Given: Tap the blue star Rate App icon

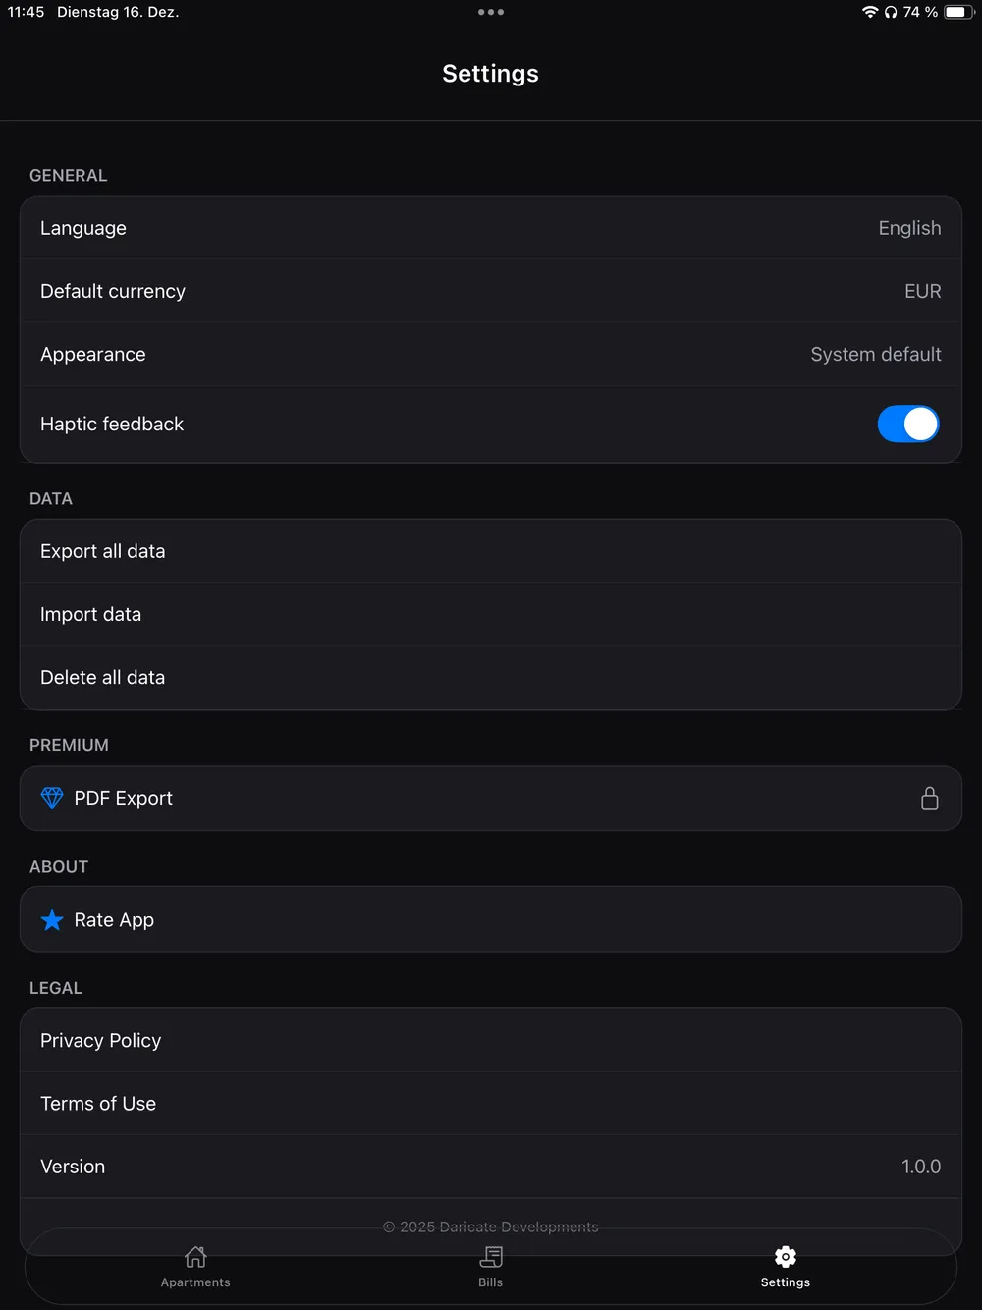Looking at the screenshot, I should [52, 920].
